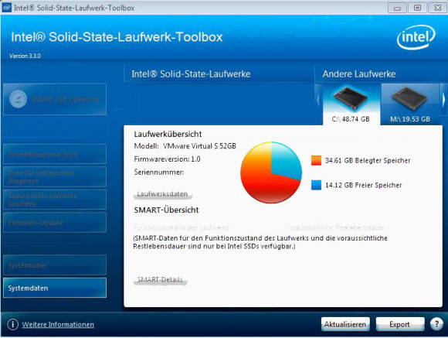The height and width of the screenshot is (338, 448).
Task: Open the SMART-Details button
Action: 160,280
